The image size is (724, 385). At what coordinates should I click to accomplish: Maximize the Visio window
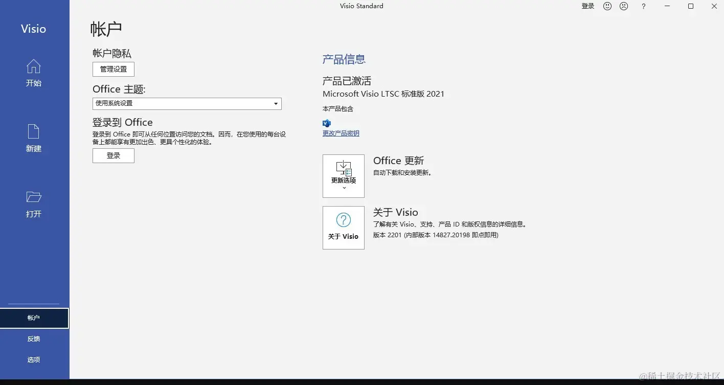pos(691,6)
